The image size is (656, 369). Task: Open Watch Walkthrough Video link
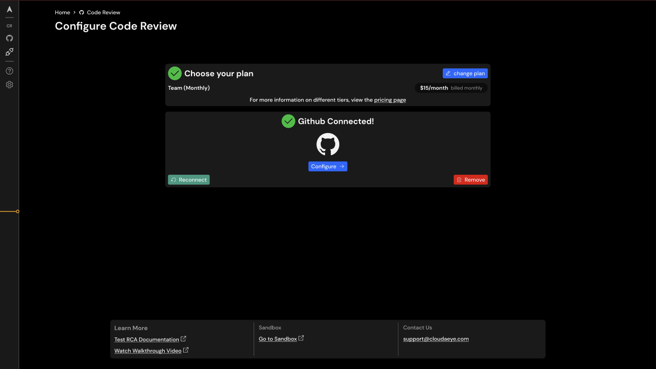pos(148,351)
